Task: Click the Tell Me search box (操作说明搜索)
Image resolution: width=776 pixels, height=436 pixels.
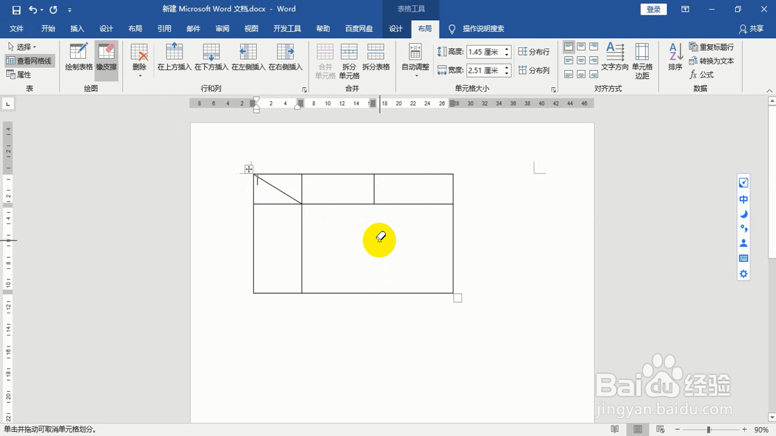Action: click(484, 28)
